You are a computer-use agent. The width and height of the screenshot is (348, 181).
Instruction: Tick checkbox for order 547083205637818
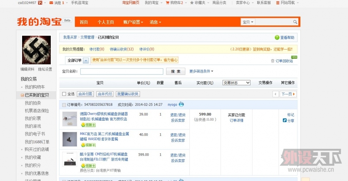click(x=64, y=105)
